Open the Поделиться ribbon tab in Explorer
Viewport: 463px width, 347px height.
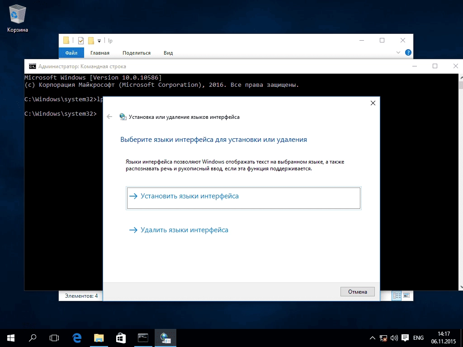point(137,53)
